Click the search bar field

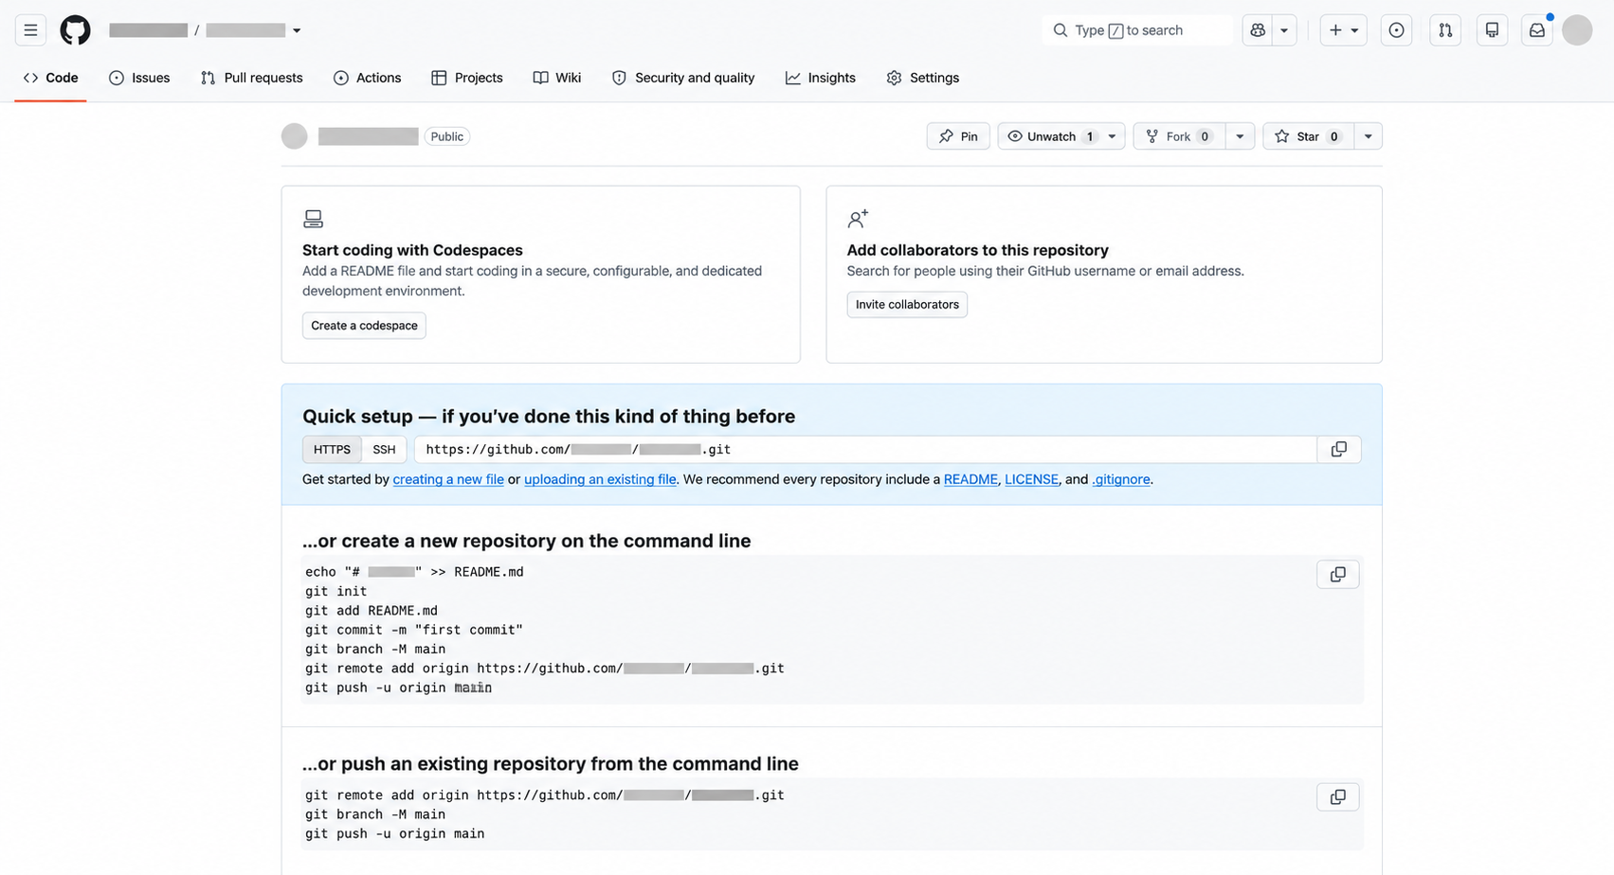(x=1137, y=30)
